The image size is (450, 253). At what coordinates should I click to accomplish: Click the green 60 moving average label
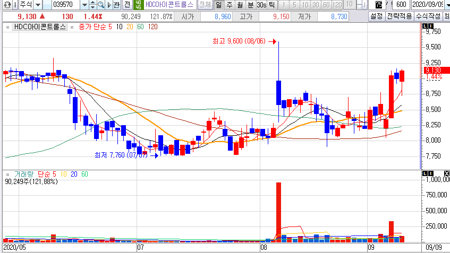[140, 27]
